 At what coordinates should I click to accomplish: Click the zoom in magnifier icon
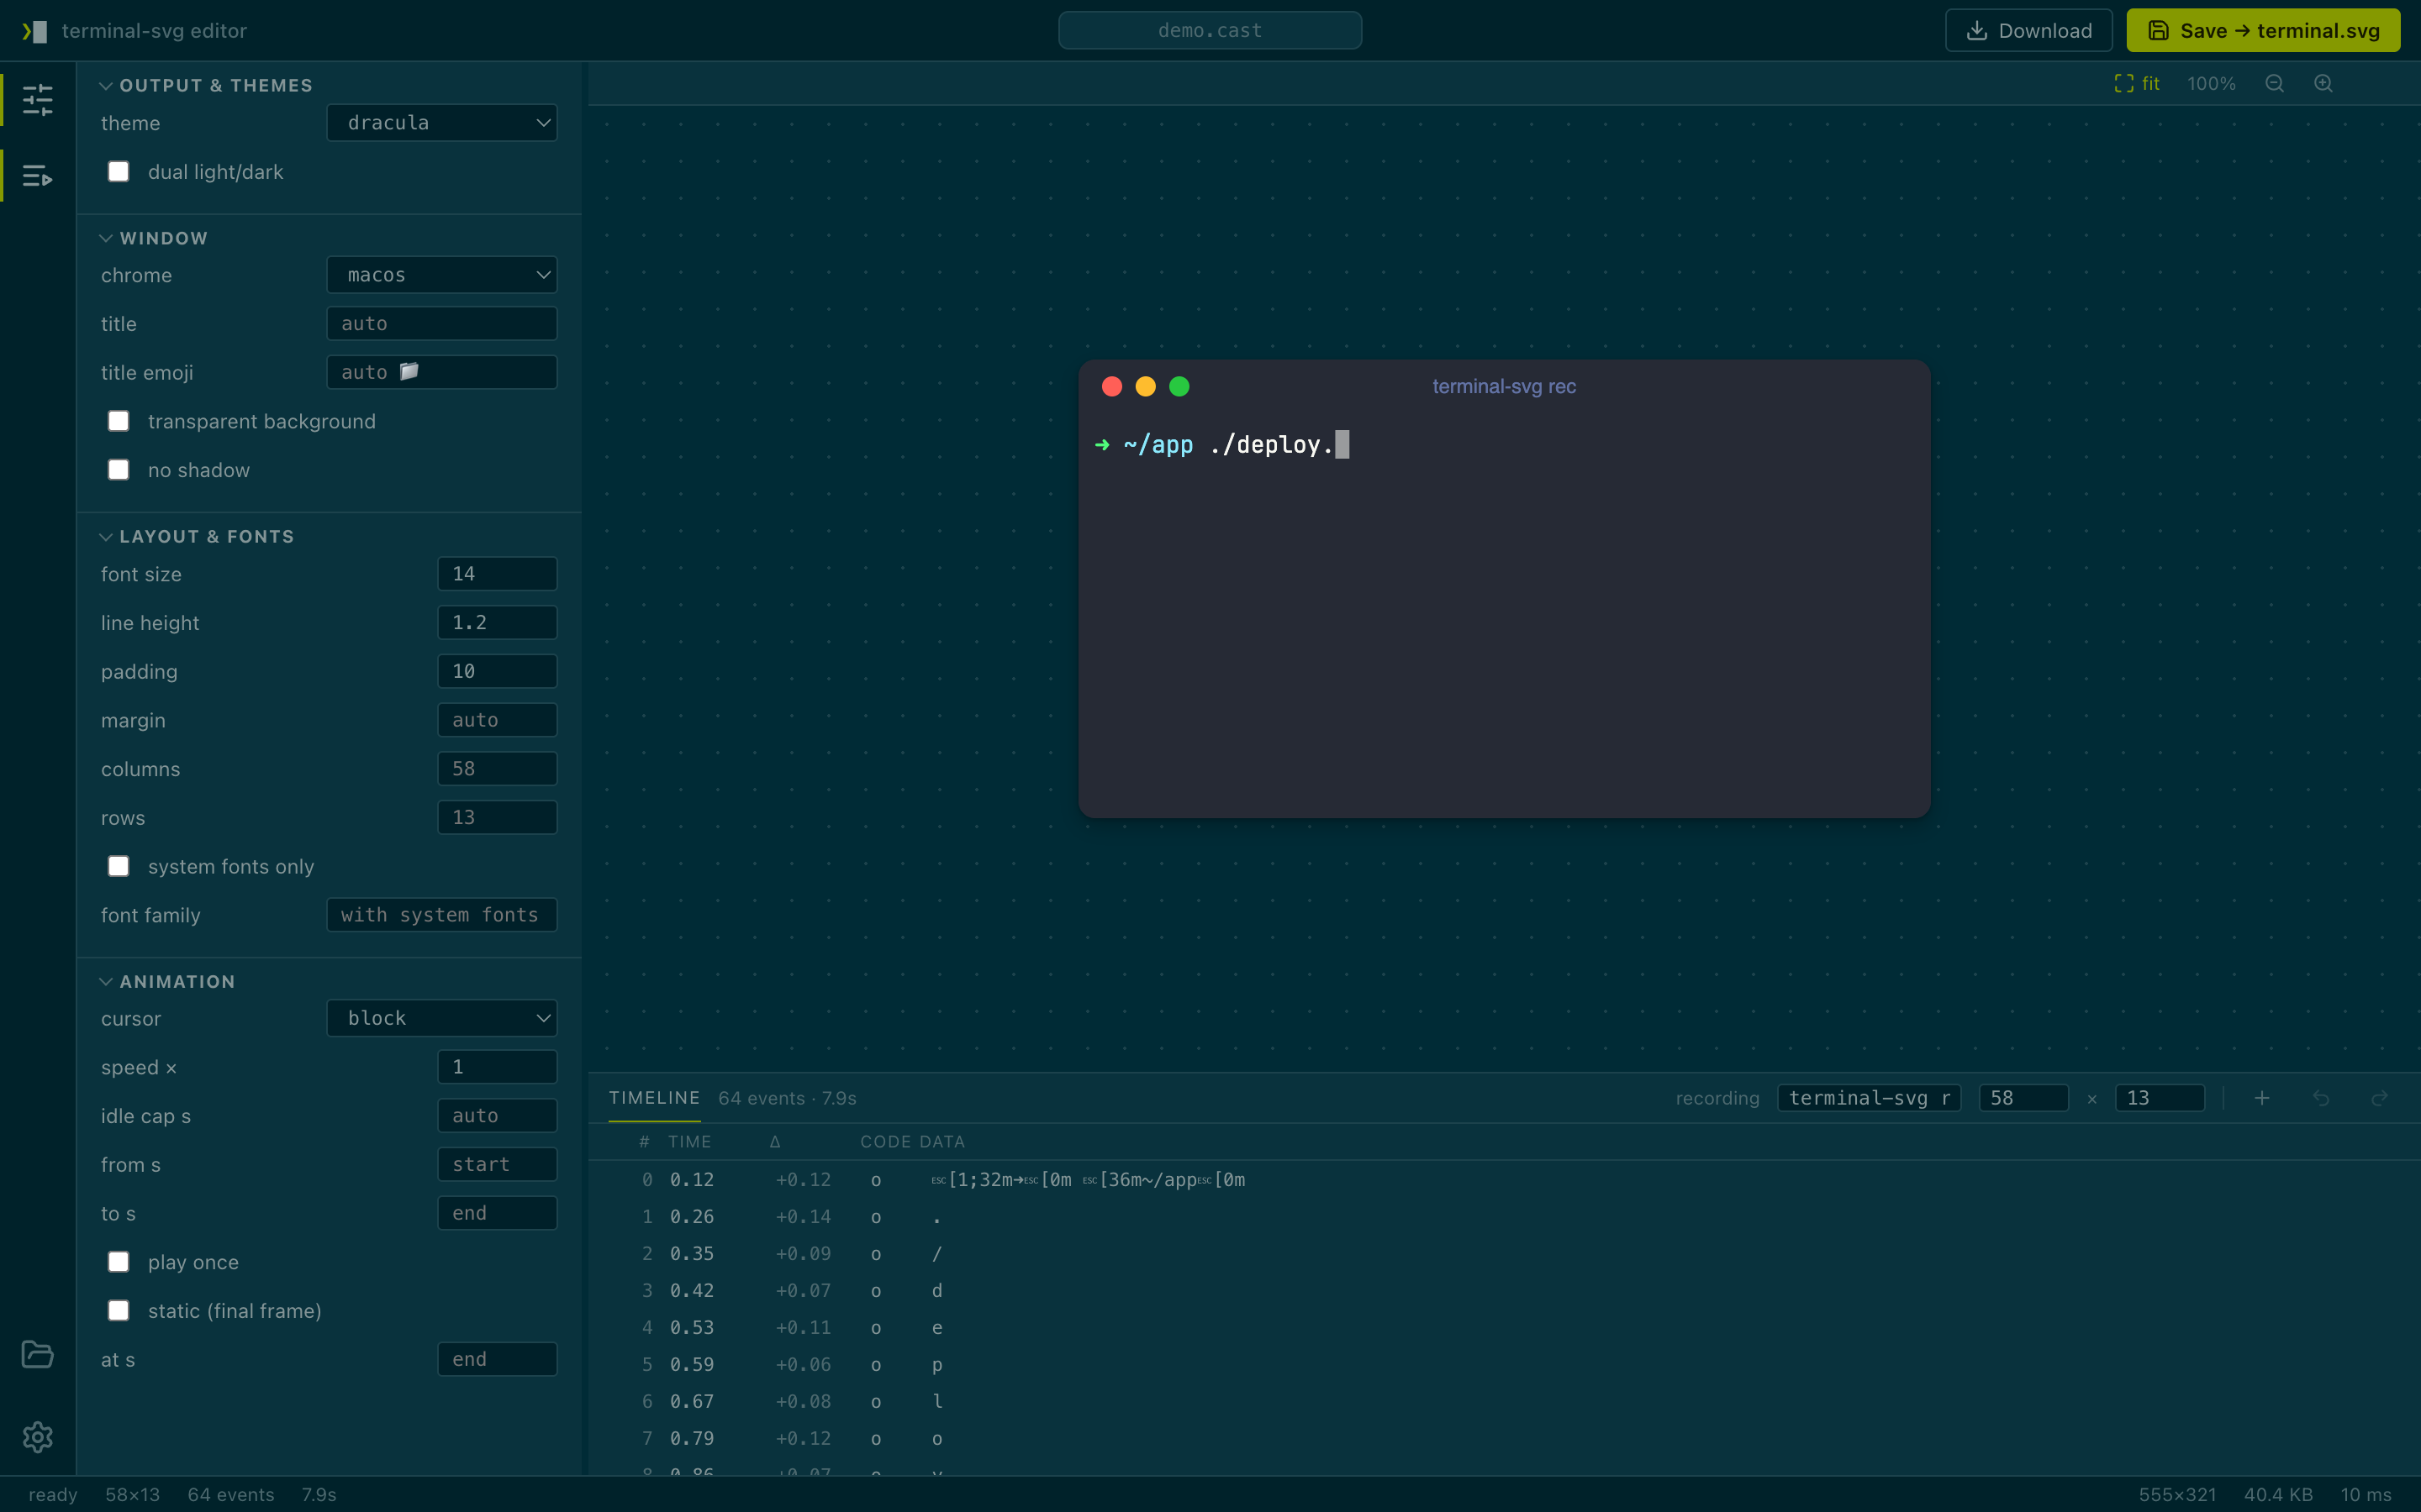point(2323,84)
